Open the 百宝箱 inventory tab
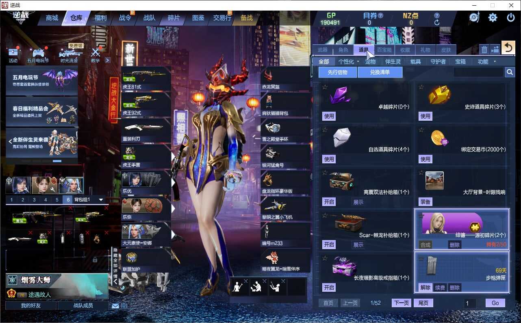 pyautogui.click(x=384, y=50)
